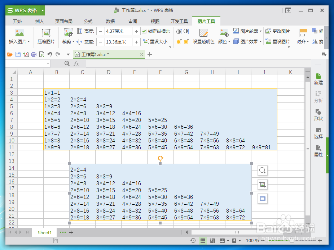Screen dimensions: 334x250
Task: Select the Crop tool icon
Action: point(68,32)
